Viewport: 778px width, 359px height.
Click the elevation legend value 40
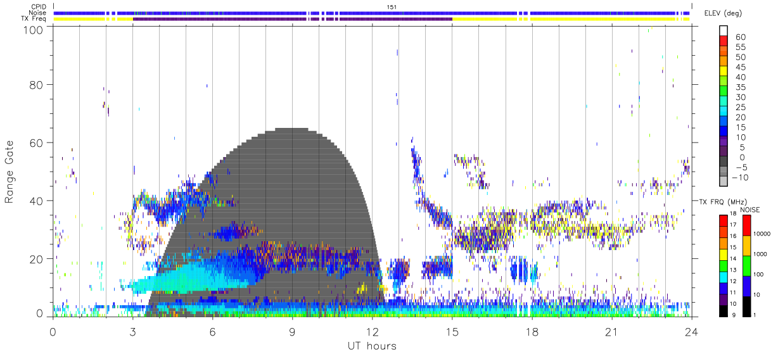(x=740, y=77)
